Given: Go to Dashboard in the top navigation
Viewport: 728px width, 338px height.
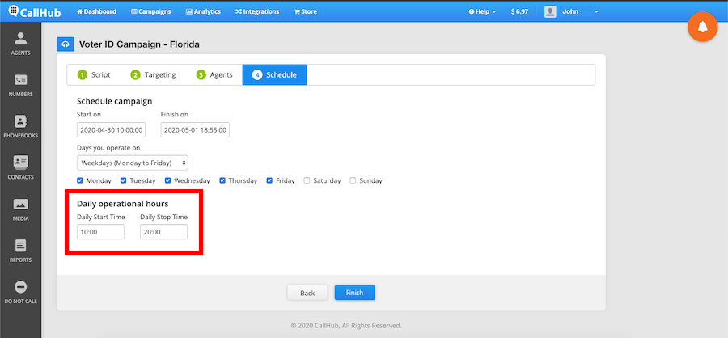Looking at the screenshot, I should coord(96,11).
